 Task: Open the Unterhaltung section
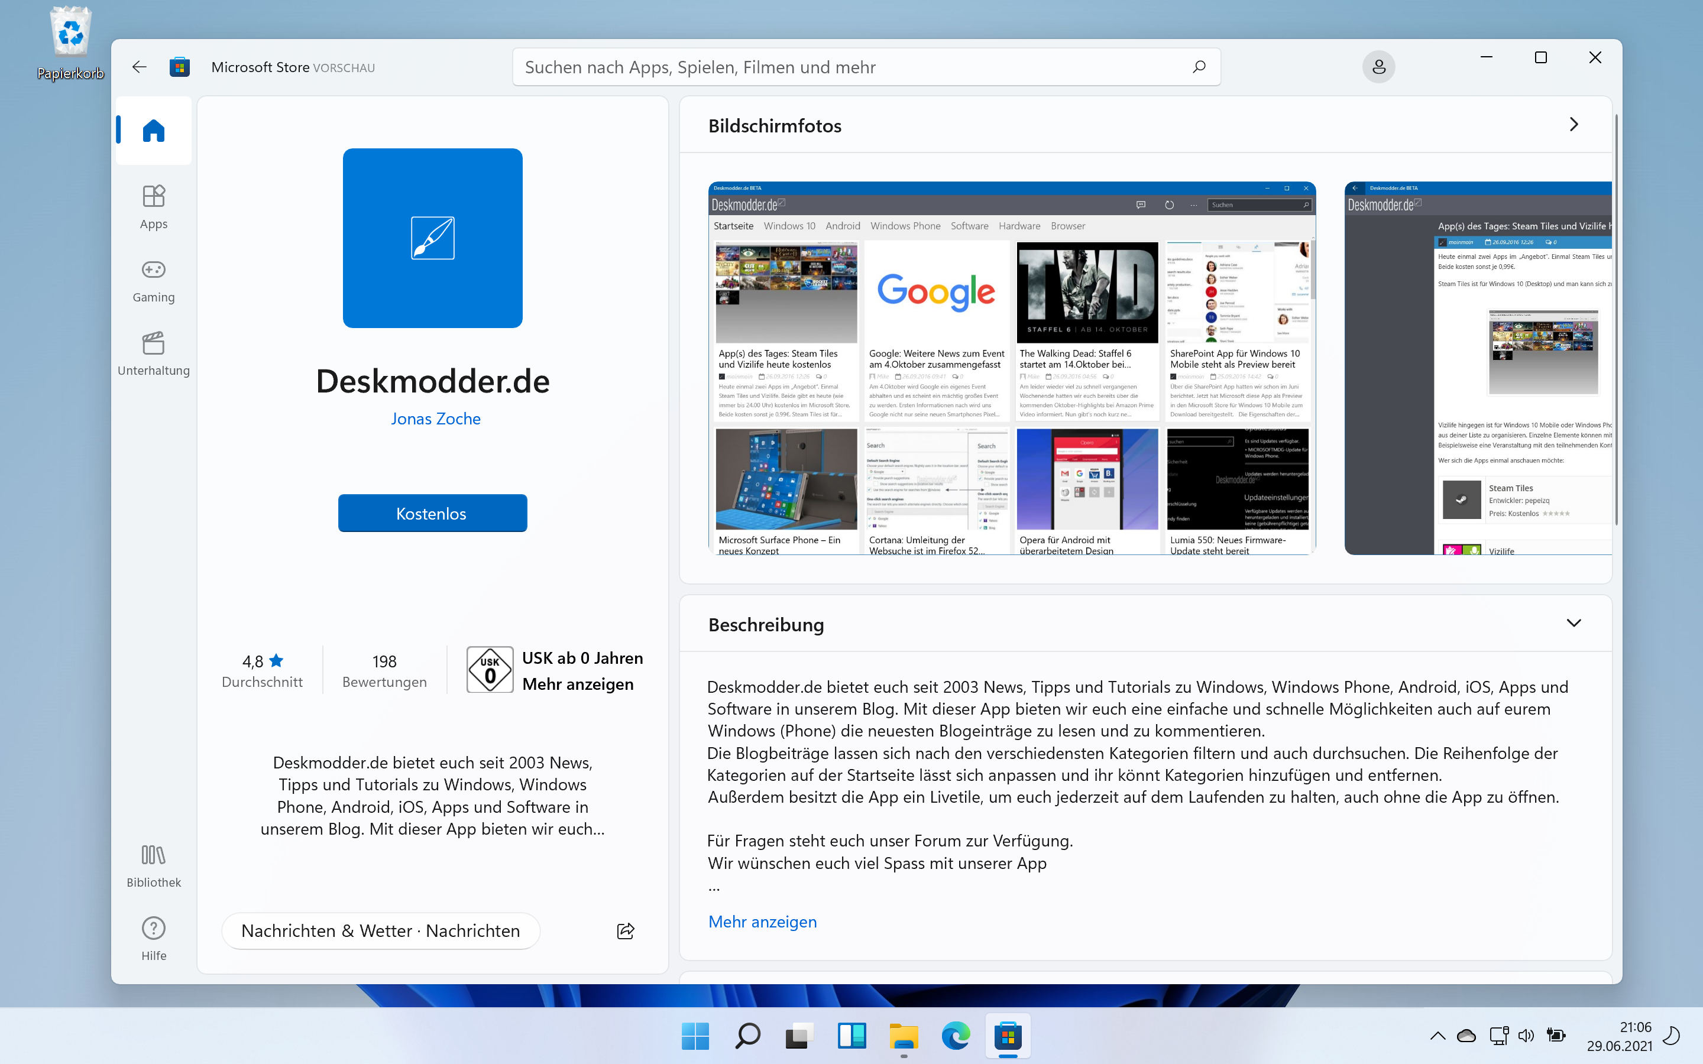click(153, 354)
